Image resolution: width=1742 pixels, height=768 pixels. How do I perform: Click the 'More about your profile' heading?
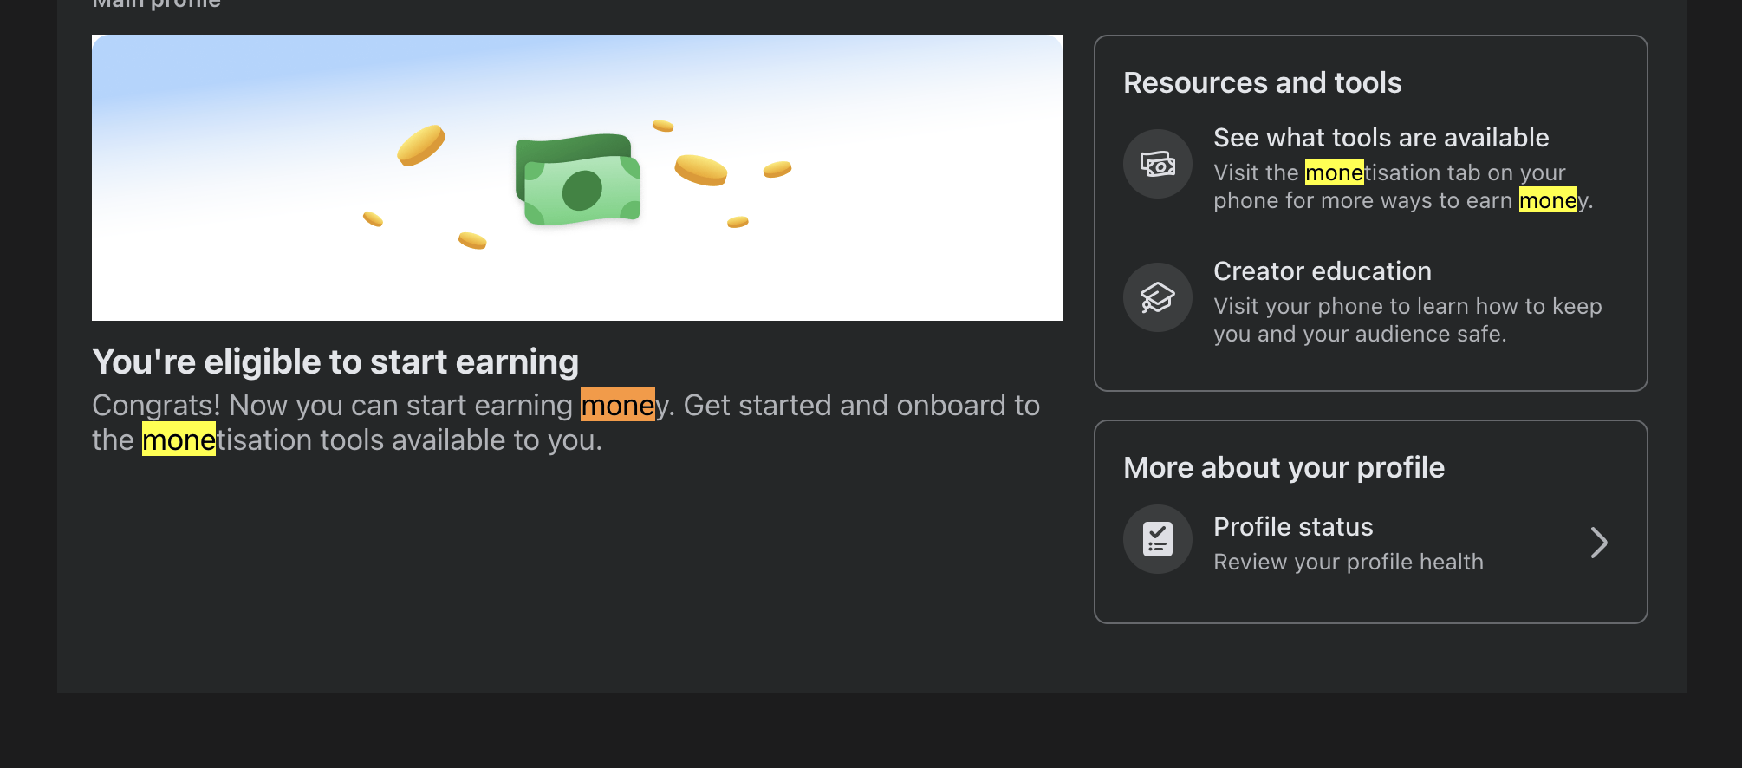point(1284,468)
